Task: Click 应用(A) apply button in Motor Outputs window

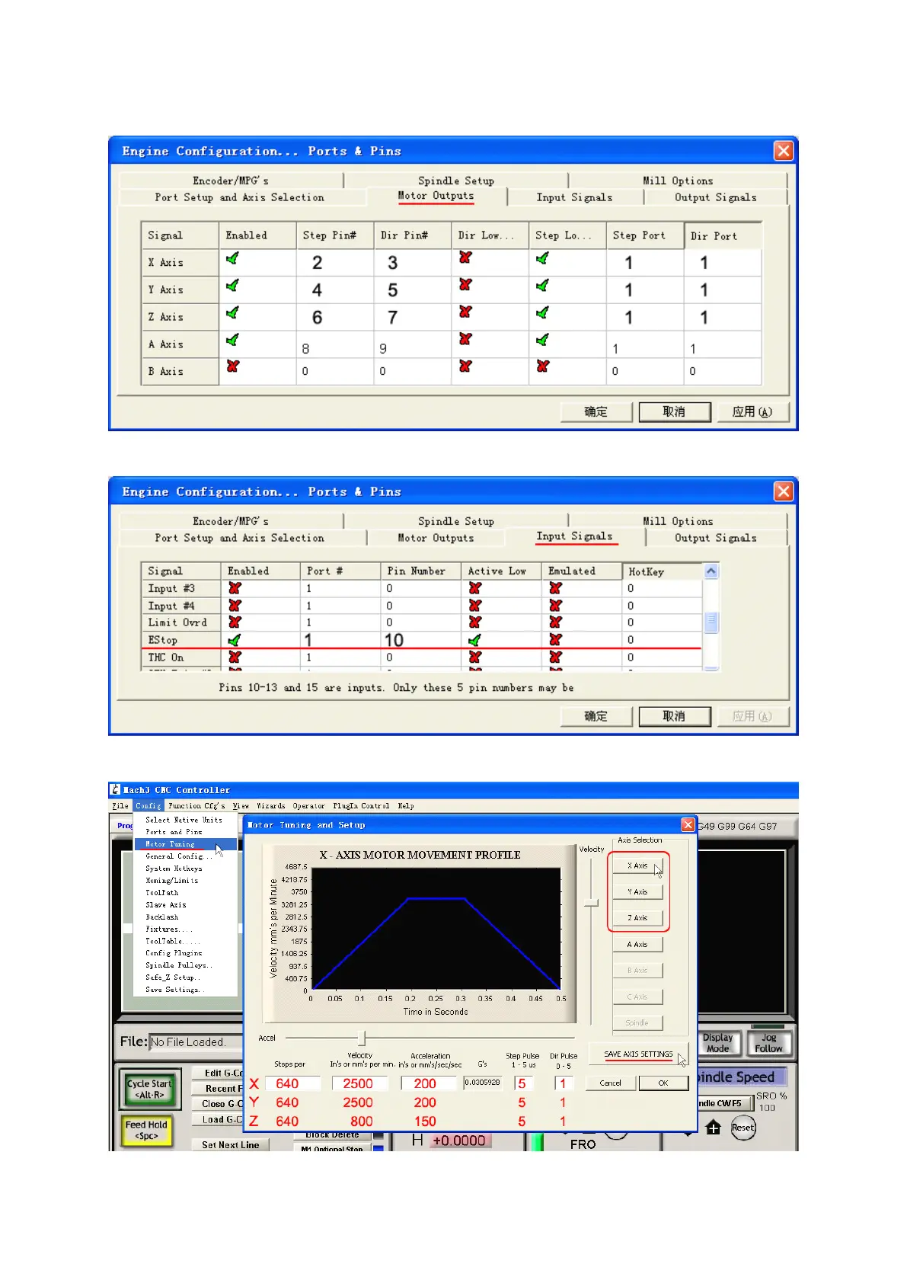Action: pos(752,412)
